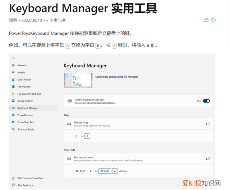Viewport: 230px width, 190px height.
Task: Click the General gear icon
Action: click(13, 65)
